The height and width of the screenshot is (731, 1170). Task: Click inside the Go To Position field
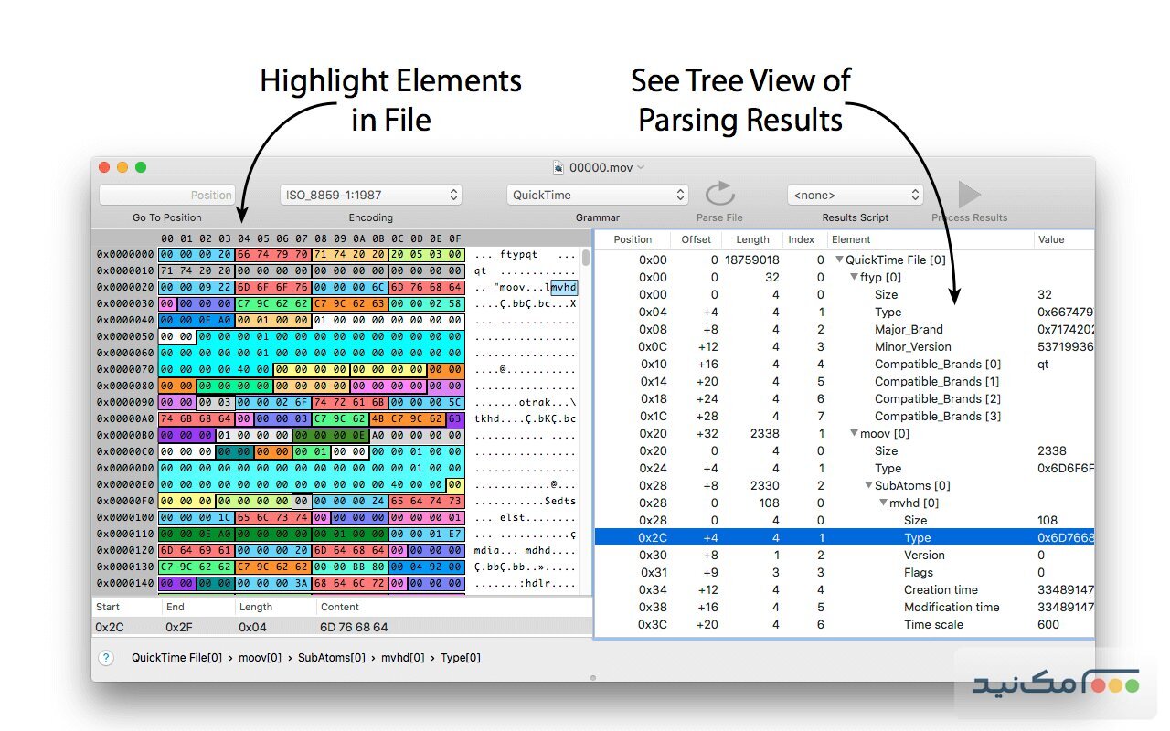coord(167,194)
